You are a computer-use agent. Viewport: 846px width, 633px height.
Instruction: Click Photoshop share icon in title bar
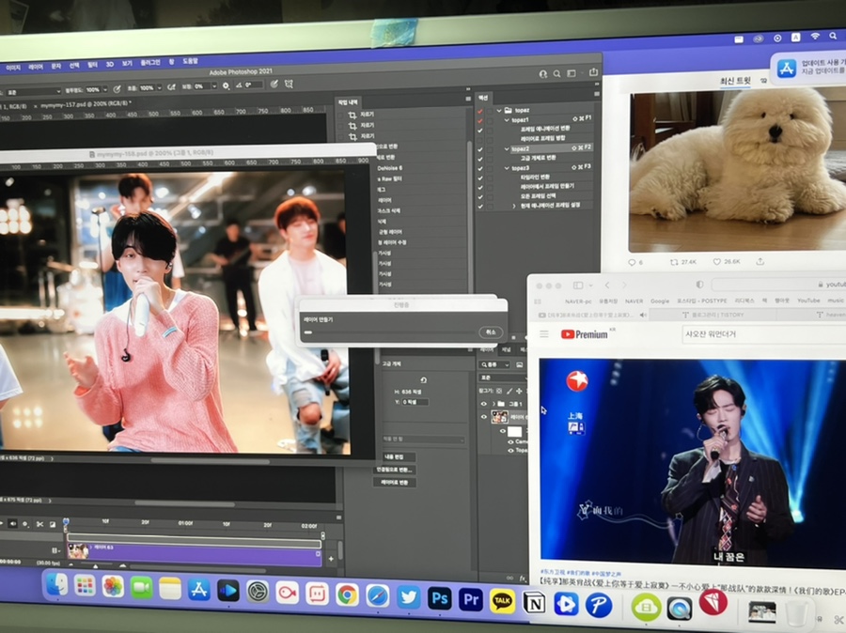pos(593,72)
